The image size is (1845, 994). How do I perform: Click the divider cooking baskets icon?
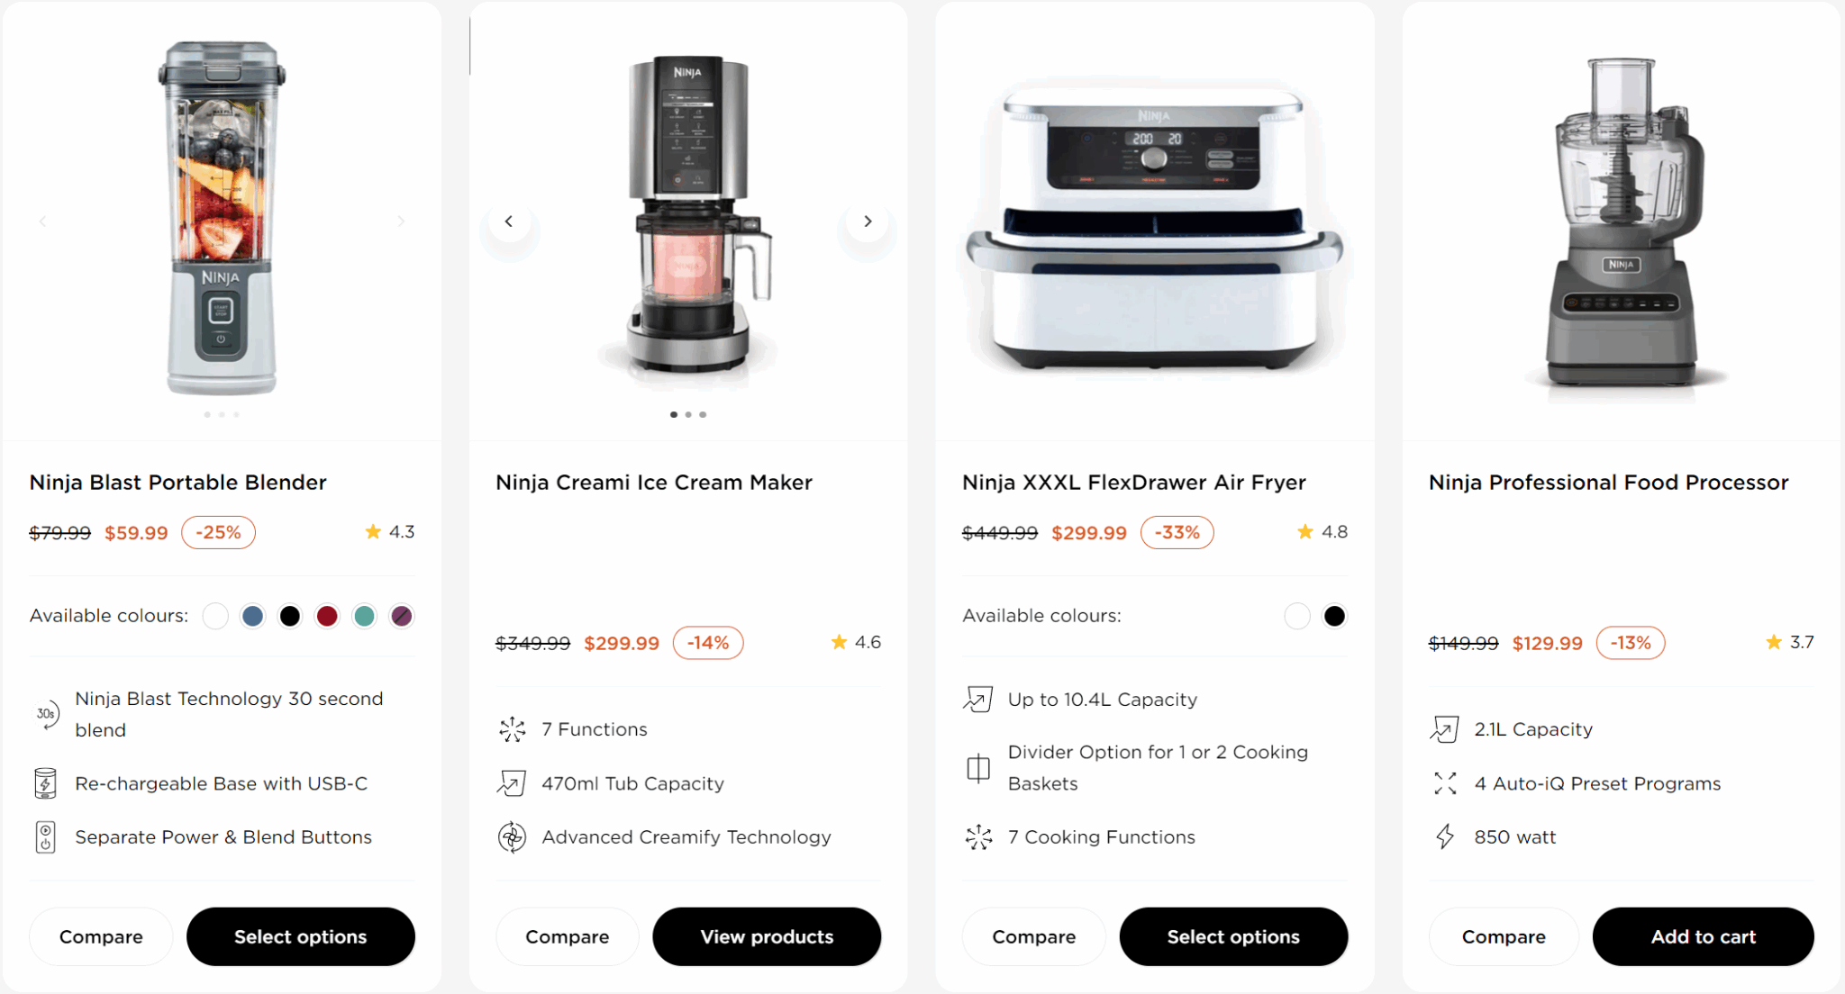point(978,768)
